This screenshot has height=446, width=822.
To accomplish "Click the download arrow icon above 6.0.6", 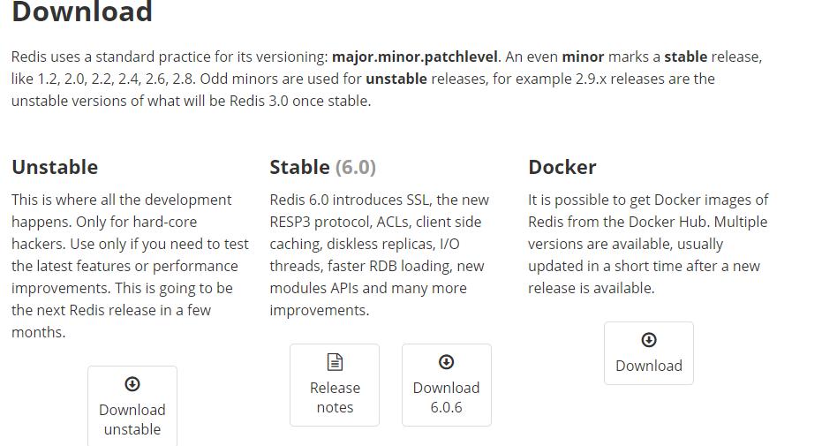I will coord(447,362).
